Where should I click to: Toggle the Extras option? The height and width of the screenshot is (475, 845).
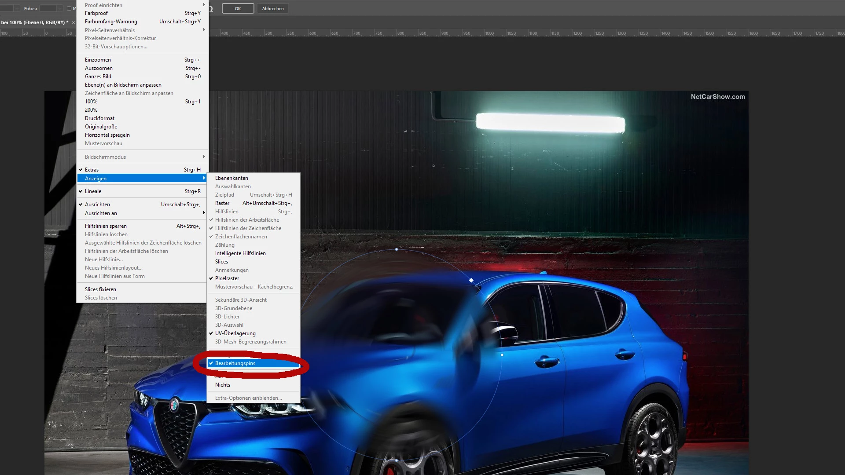(x=92, y=170)
